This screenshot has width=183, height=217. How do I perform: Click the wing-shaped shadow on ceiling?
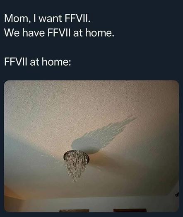point(104,135)
